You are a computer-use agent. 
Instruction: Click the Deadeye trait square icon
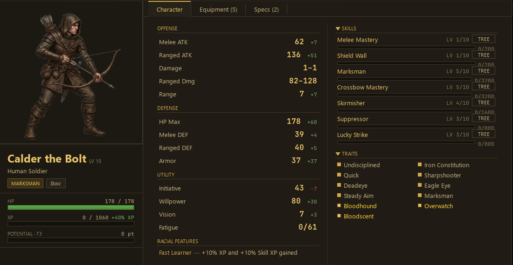coord(339,185)
